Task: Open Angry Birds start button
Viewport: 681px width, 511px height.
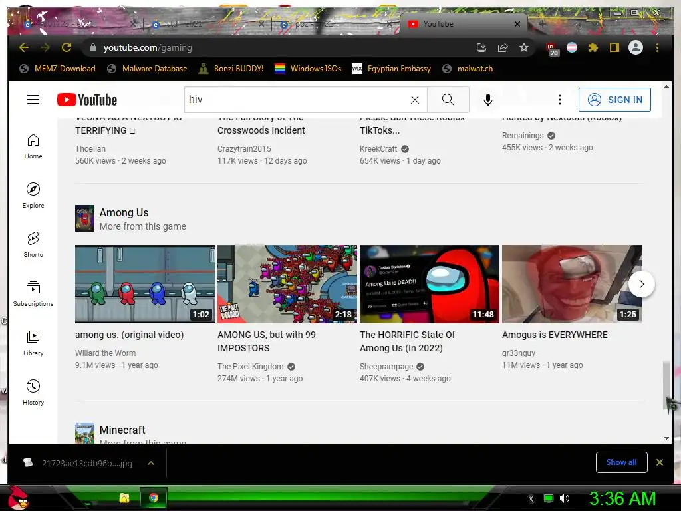Action: pos(18,498)
